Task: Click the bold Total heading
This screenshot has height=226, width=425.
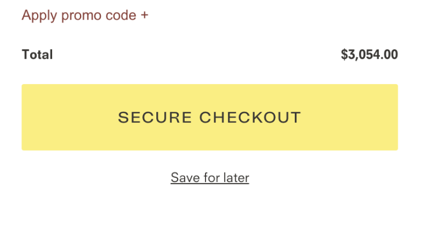Action: coord(38,54)
